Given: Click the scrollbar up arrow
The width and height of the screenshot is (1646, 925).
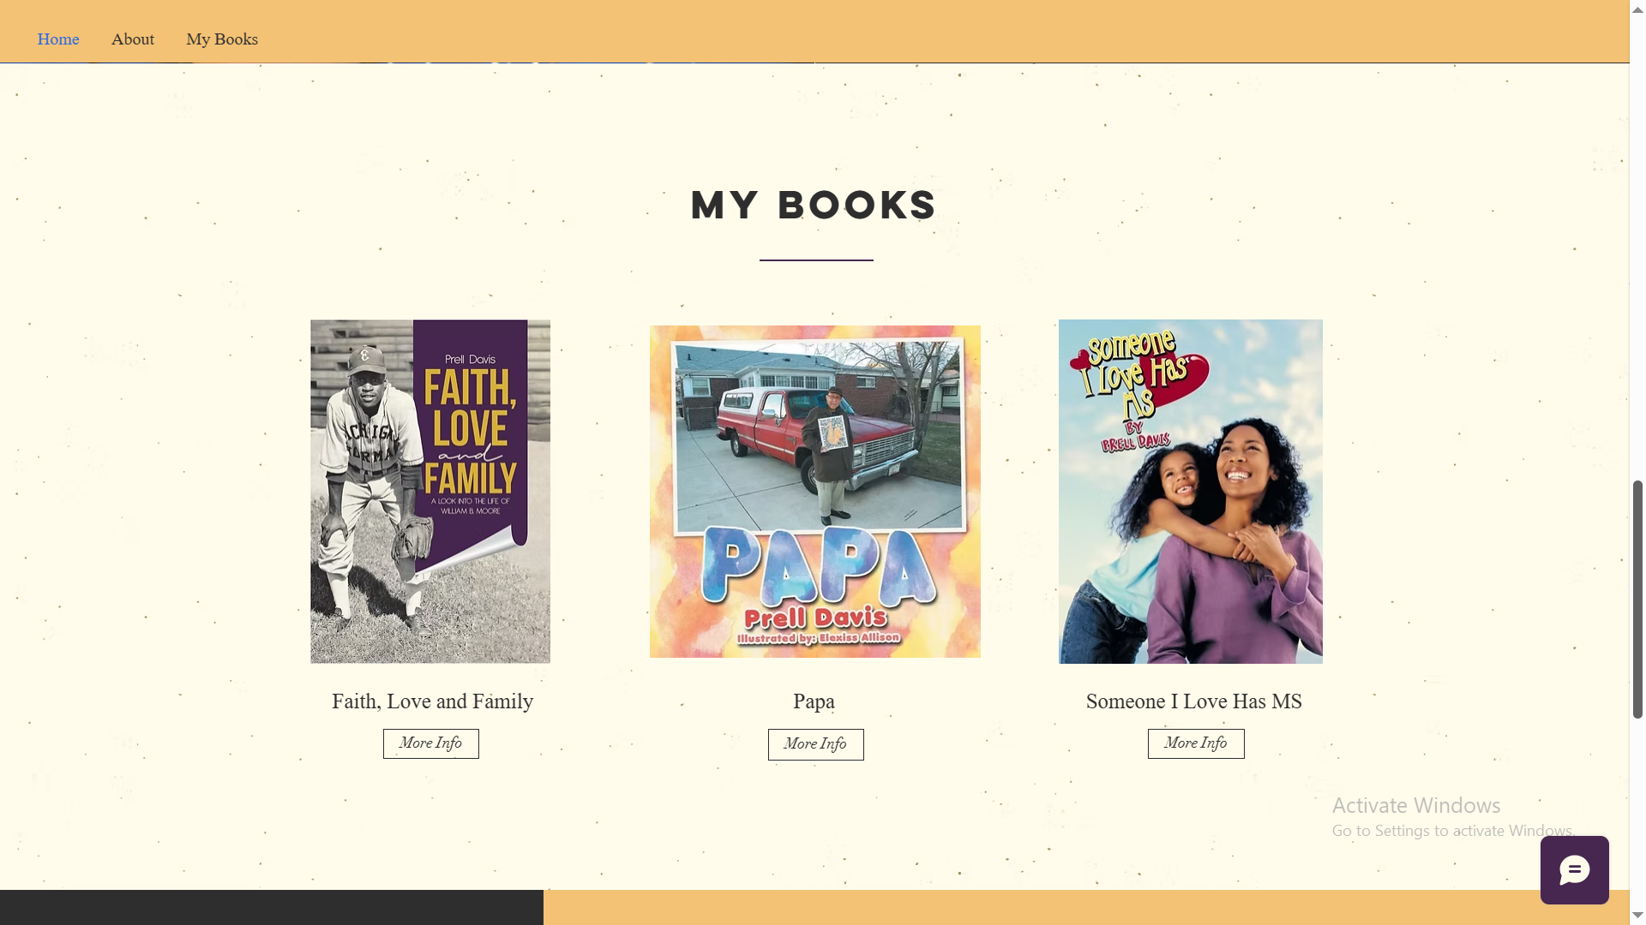Looking at the screenshot, I should (x=1637, y=9).
